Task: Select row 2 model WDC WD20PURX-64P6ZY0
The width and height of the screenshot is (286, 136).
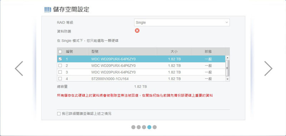Action: 113,66
